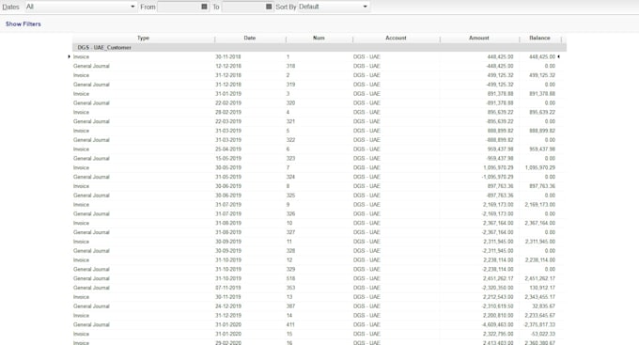Click date 30-11-2018 of Invoice number 1
This screenshot has width=639, height=345.
[x=228, y=56]
